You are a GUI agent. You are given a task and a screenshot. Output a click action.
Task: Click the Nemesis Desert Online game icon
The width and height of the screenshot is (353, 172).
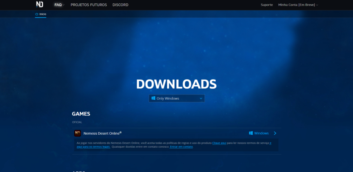click(x=78, y=133)
